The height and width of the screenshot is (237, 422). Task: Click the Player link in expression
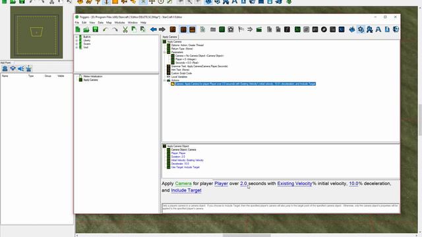(x=222, y=184)
